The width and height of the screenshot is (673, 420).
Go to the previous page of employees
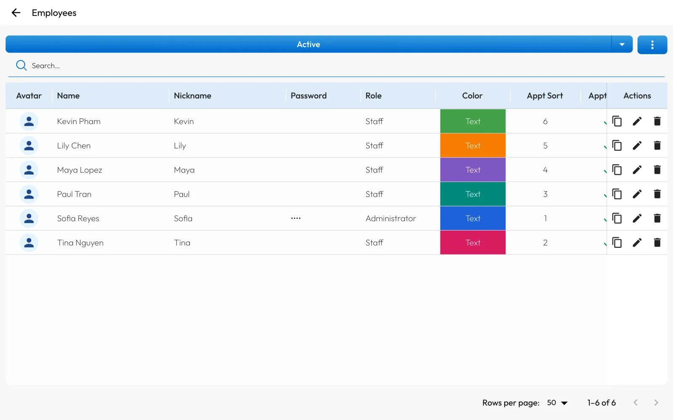point(636,403)
